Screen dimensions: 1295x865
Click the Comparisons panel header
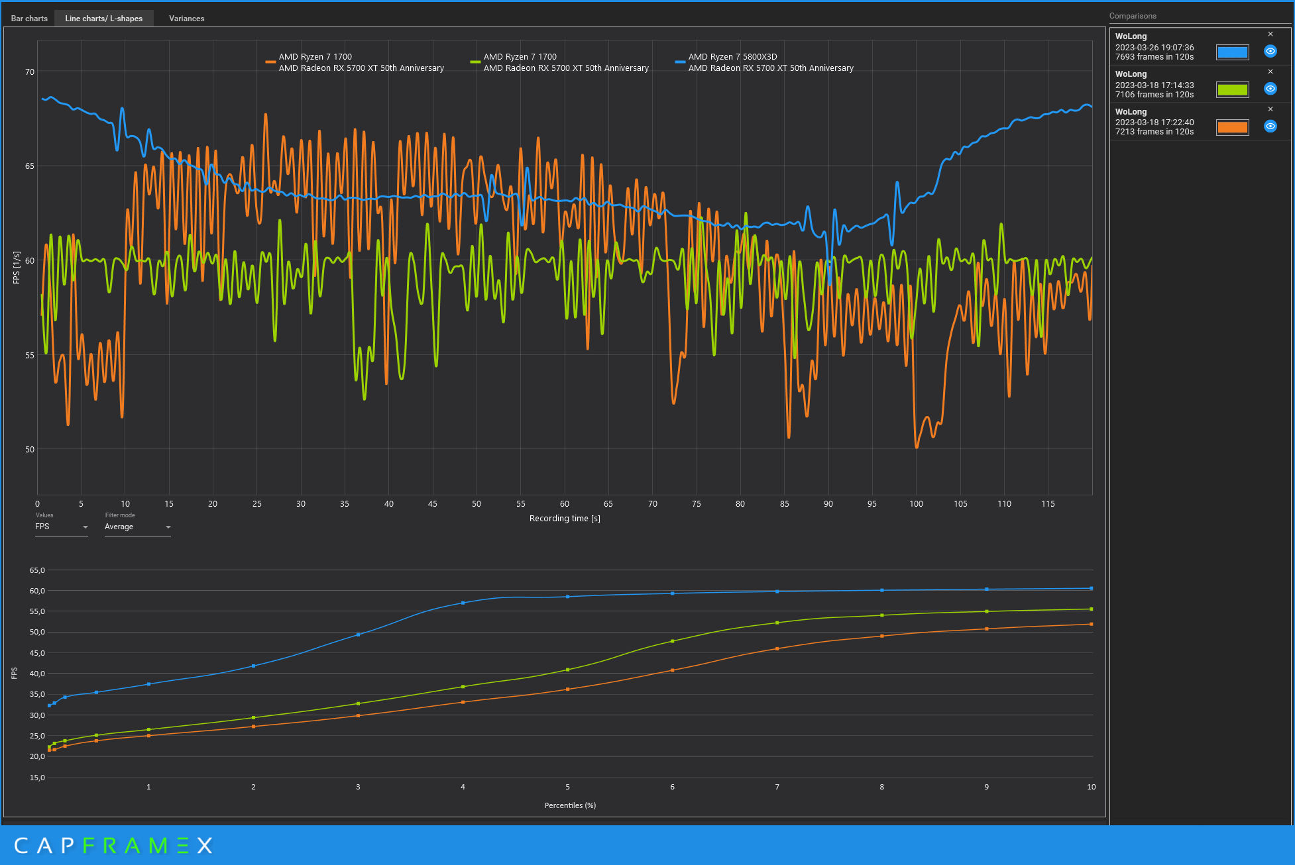(x=1132, y=16)
